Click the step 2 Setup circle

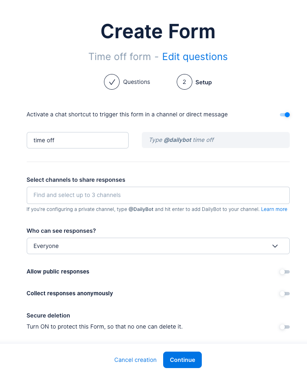pyautogui.click(x=185, y=82)
